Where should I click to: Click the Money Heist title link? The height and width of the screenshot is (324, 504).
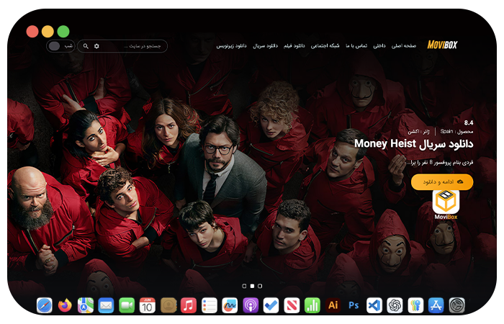click(x=413, y=144)
